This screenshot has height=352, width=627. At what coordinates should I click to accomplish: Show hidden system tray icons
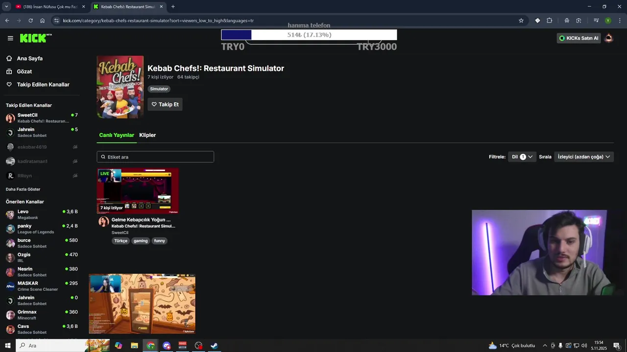(x=545, y=346)
